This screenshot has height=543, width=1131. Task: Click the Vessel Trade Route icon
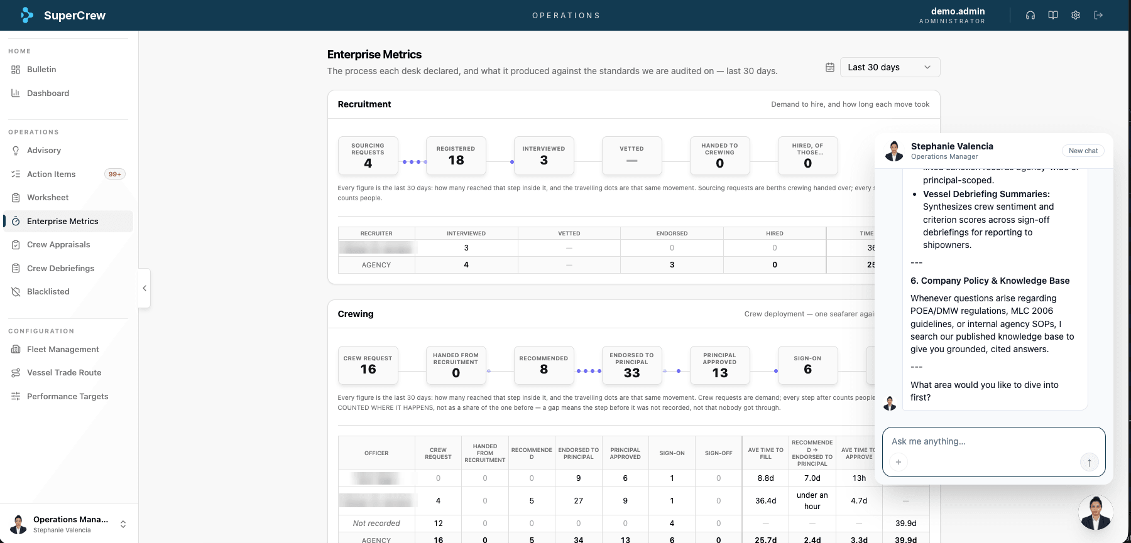click(x=16, y=373)
